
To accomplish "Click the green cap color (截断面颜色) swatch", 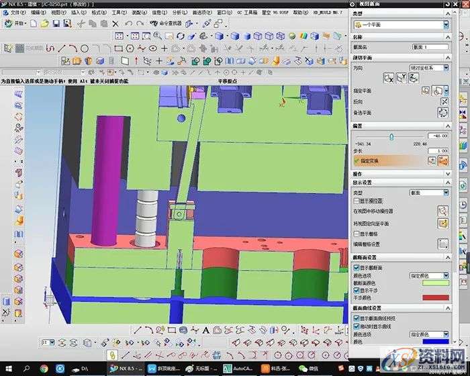I will (x=434, y=282).
